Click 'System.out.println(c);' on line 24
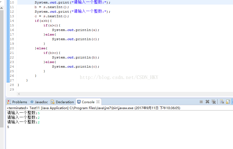Image resolution: width=233 pixels, height=149 pixels. 76,67
